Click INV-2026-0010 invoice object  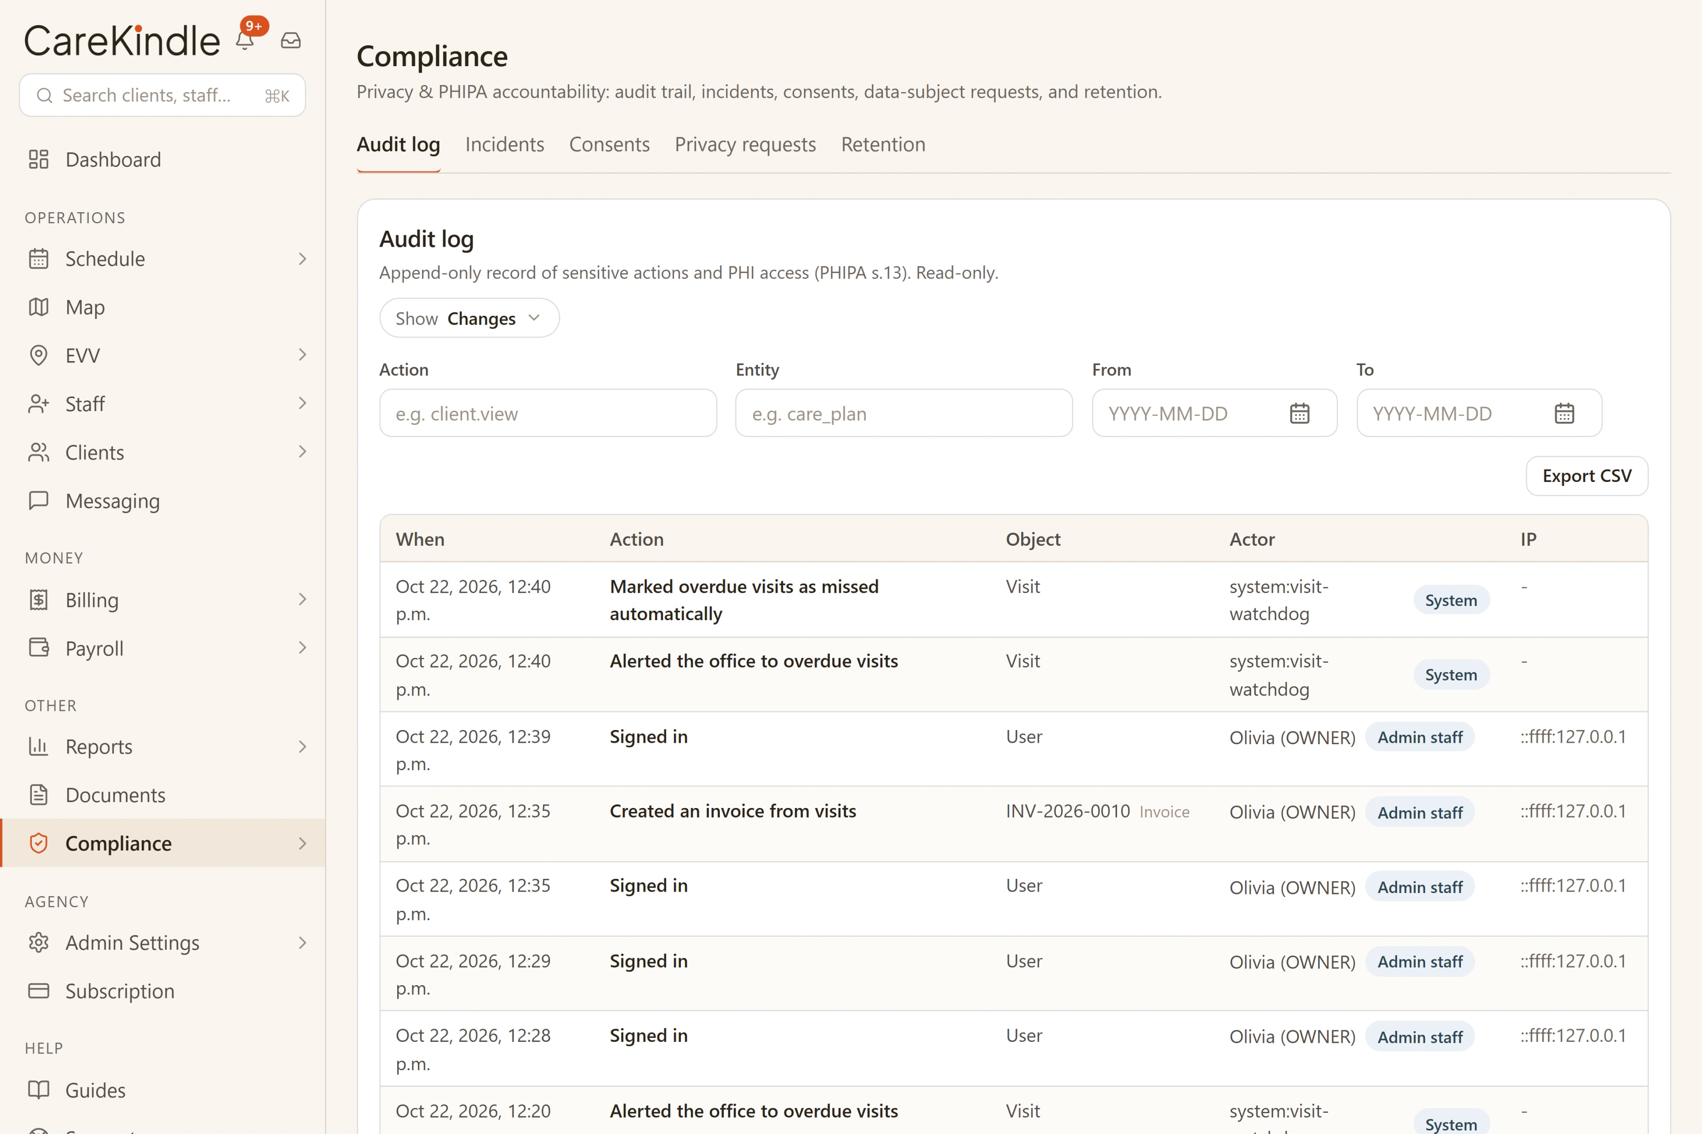point(1067,811)
